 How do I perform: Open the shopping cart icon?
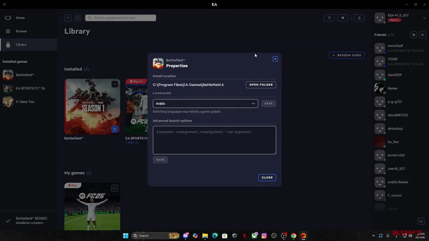[x=343, y=18]
